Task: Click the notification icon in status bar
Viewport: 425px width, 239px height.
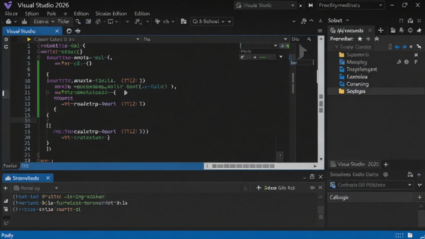Action: [x=410, y=235]
